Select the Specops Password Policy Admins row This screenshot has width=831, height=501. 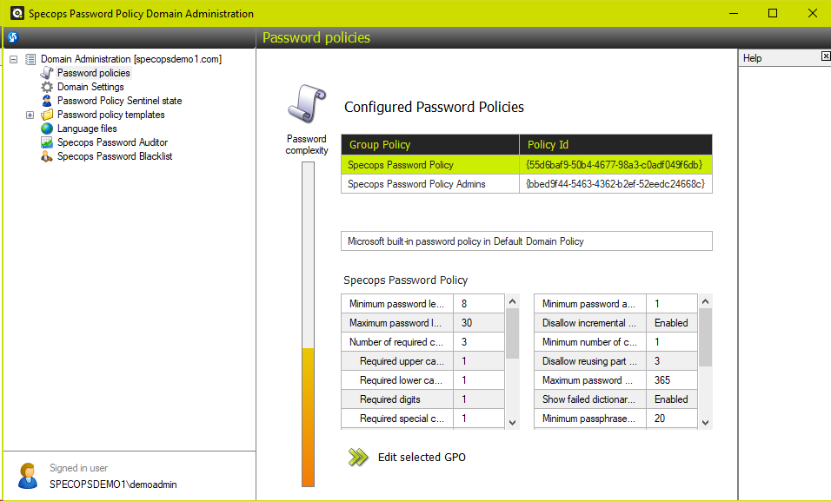(x=526, y=184)
